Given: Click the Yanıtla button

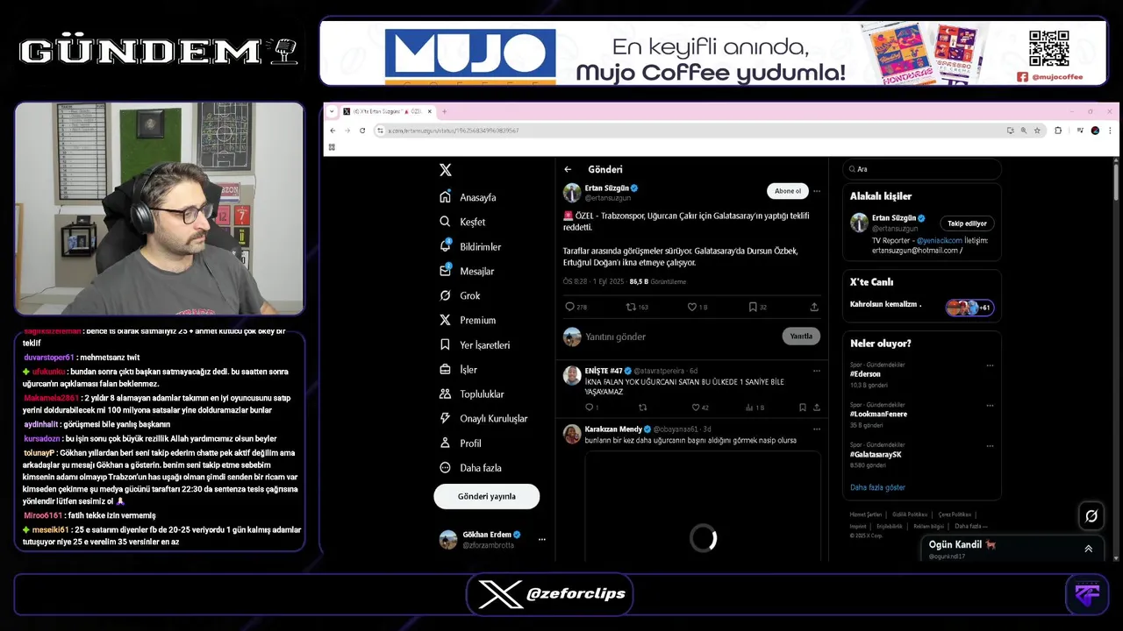Looking at the screenshot, I should pyautogui.click(x=800, y=336).
